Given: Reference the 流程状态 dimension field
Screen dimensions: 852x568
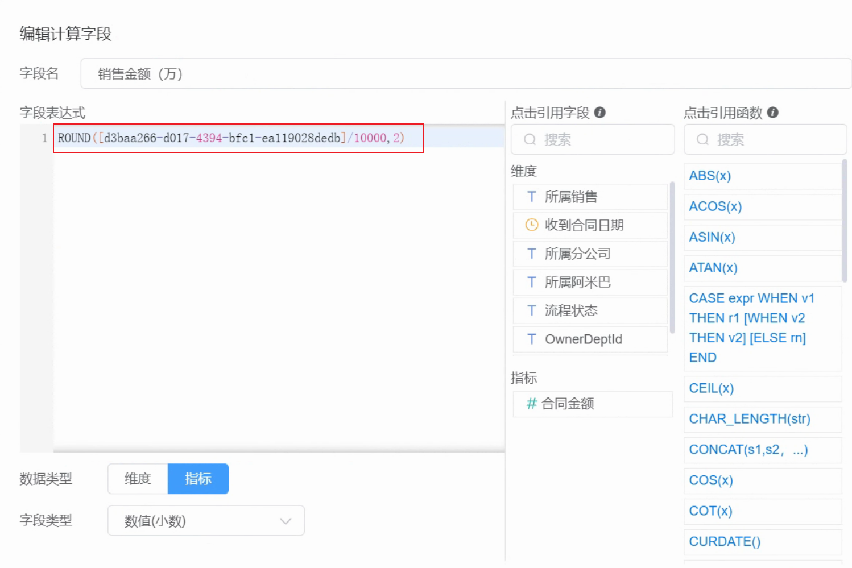Looking at the screenshot, I should 590,310.
